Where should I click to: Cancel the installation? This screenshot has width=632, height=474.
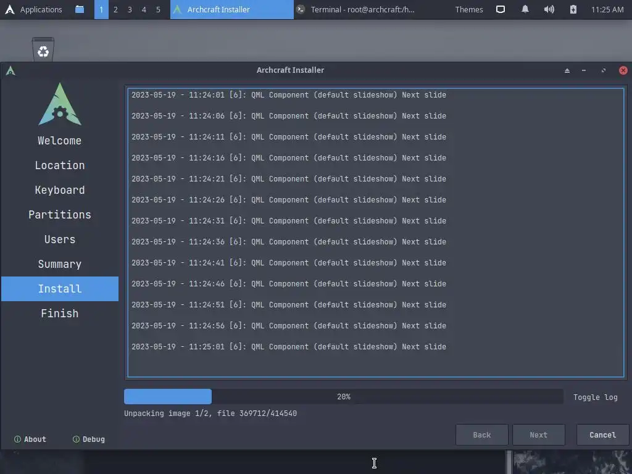click(x=602, y=435)
